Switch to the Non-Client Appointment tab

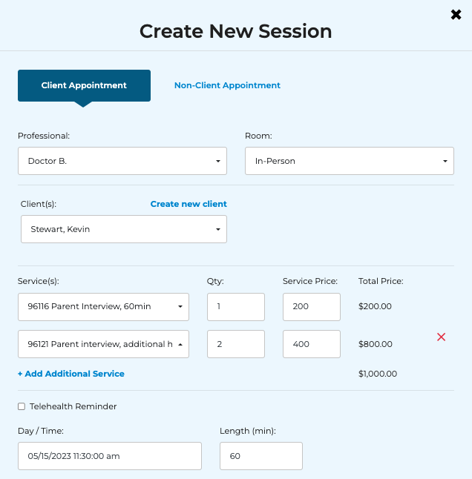(227, 85)
